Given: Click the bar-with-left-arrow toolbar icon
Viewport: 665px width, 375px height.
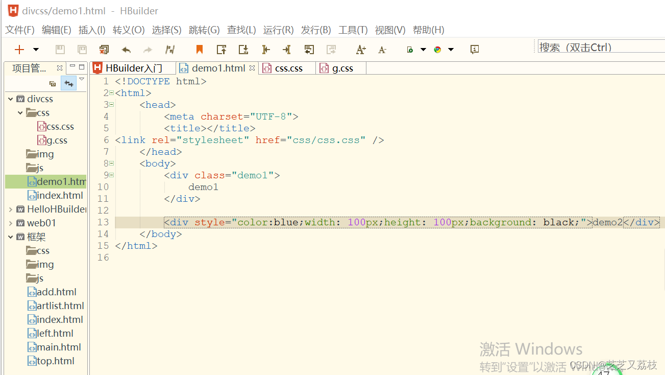Looking at the screenshot, I should tap(265, 50).
